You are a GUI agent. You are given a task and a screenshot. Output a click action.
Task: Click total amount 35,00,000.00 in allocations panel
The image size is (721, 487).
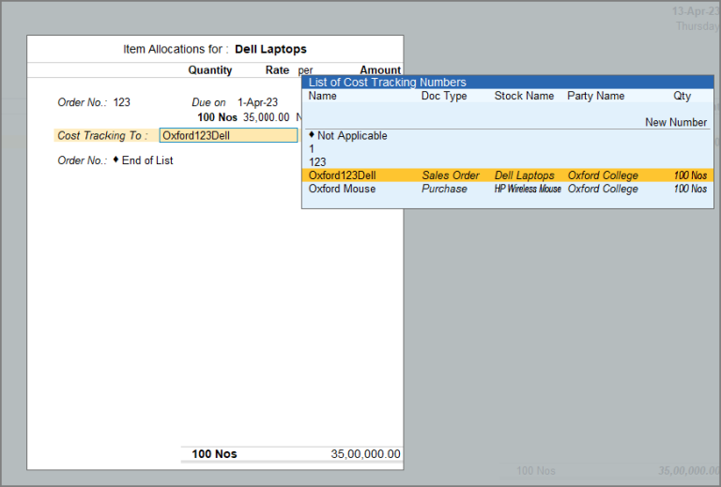pos(365,454)
